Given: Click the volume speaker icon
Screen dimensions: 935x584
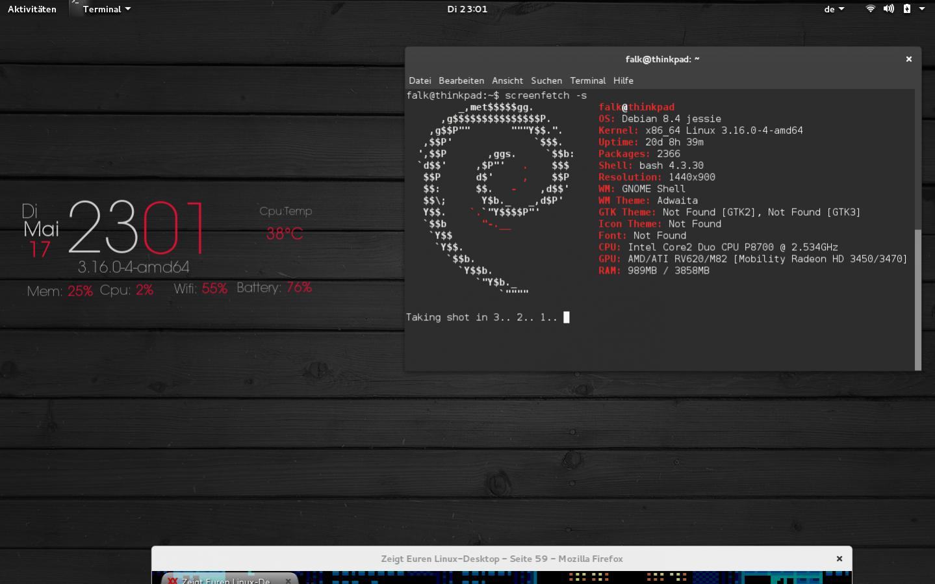Looking at the screenshot, I should 888,8.
